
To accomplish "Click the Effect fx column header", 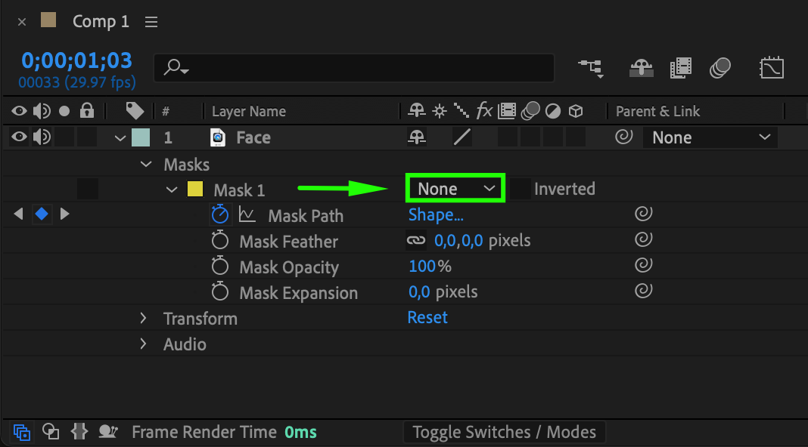I will tap(484, 110).
